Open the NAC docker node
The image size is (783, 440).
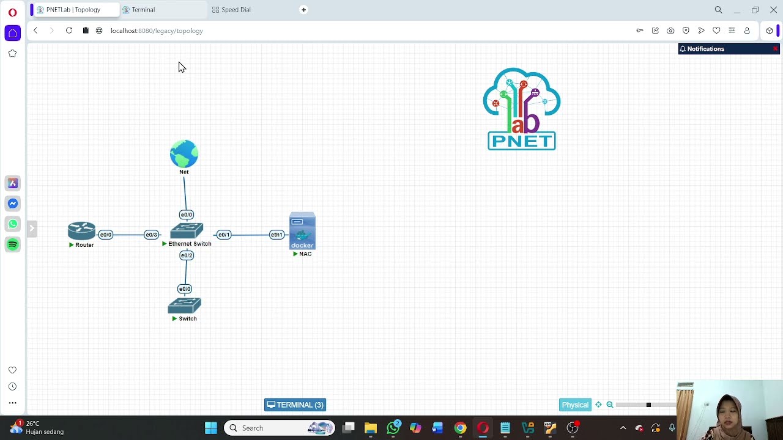pyautogui.click(x=302, y=231)
